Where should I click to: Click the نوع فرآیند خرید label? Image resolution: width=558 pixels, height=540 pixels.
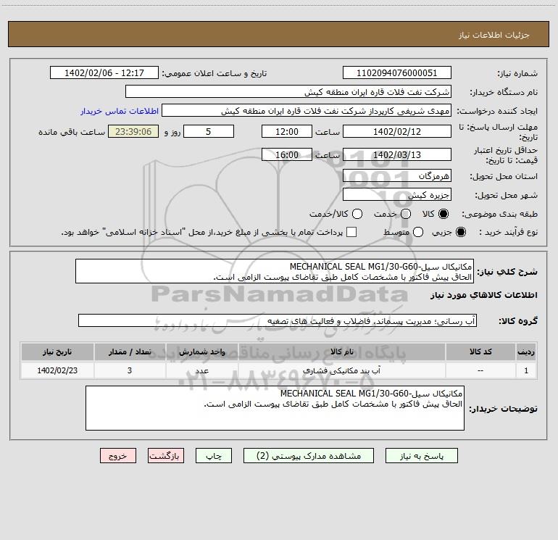click(x=508, y=233)
